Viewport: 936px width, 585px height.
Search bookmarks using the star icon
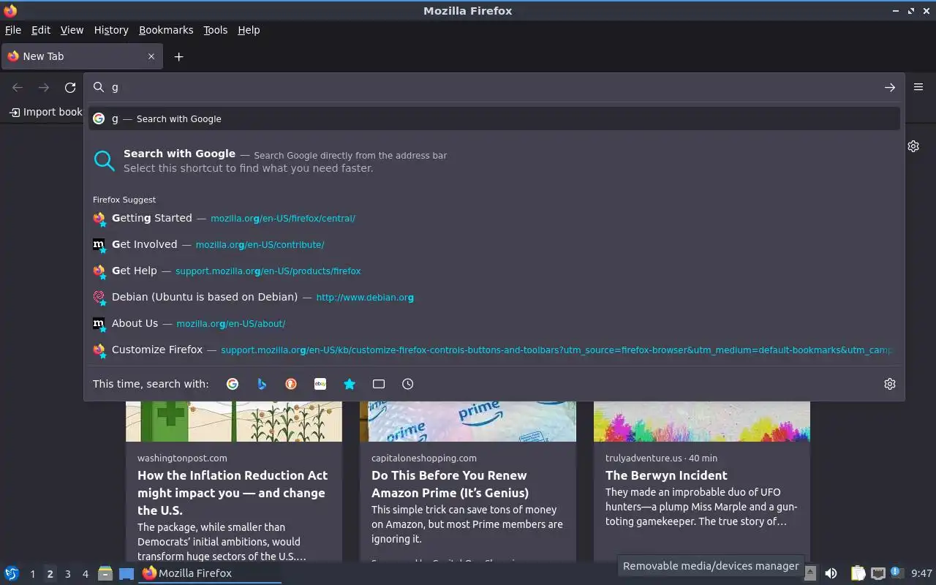click(x=350, y=384)
